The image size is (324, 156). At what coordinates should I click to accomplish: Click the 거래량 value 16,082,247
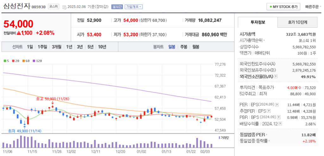(x=210, y=20)
